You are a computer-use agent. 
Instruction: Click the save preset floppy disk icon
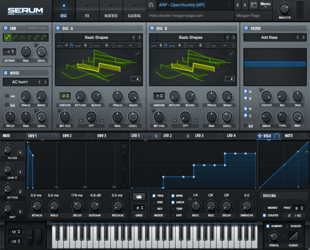(x=151, y=5)
